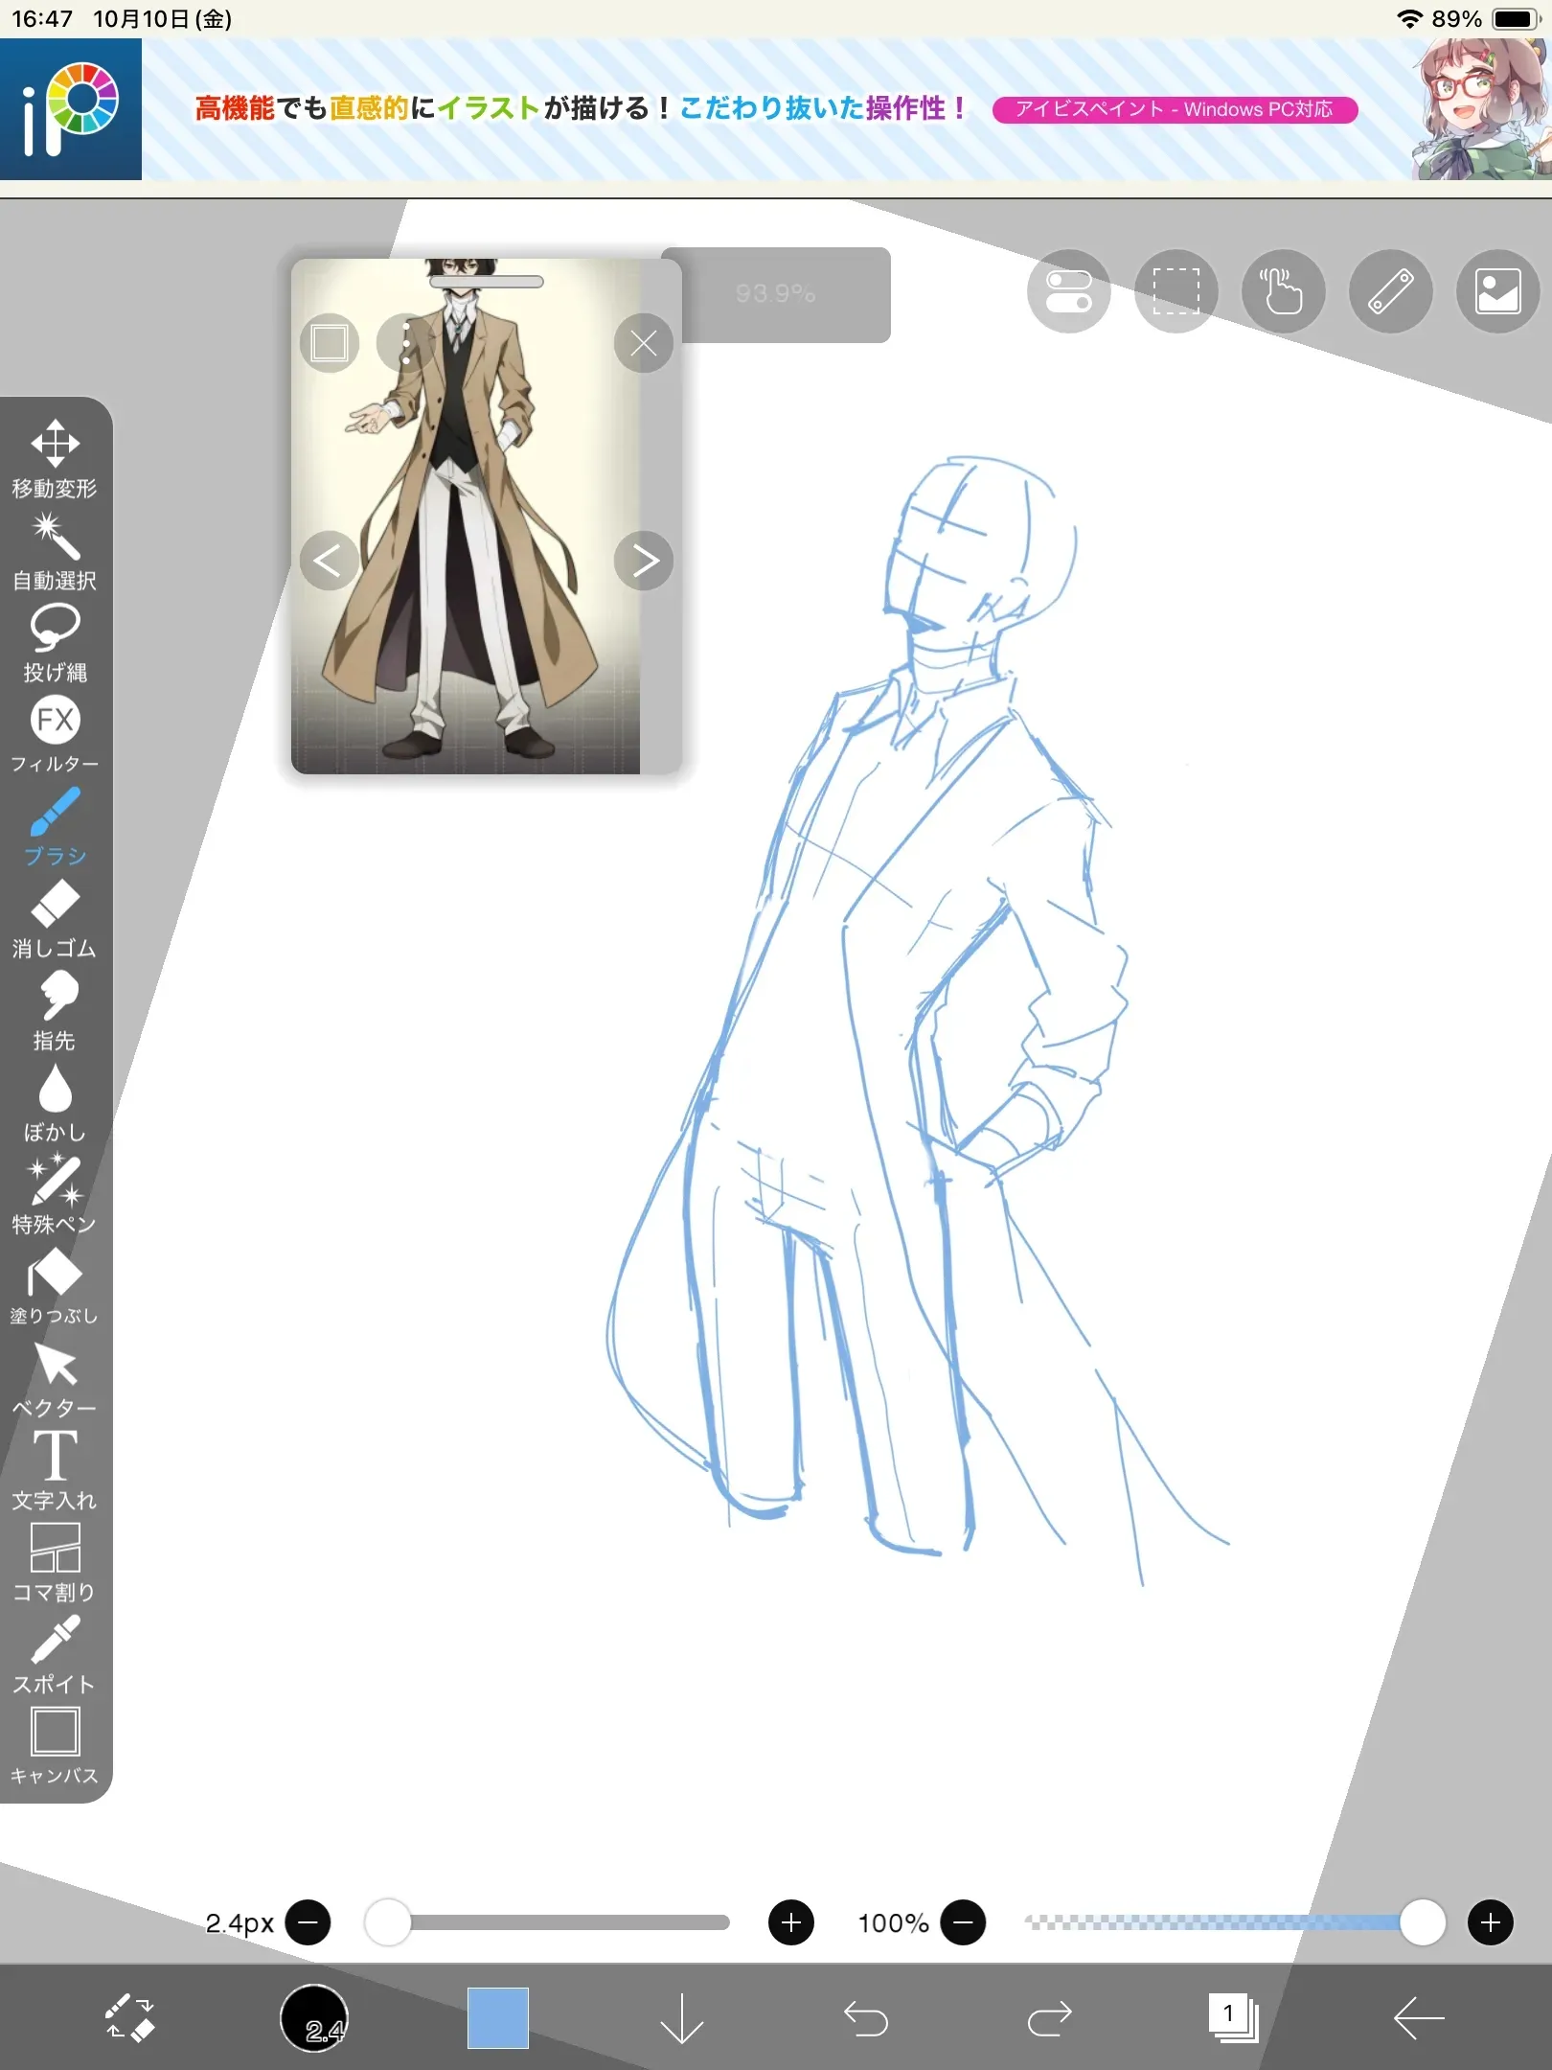
Task: Select the 特殊ペン special pen tool
Action: coord(55,1195)
